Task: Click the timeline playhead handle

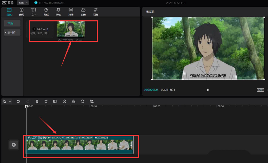Action: [26, 107]
